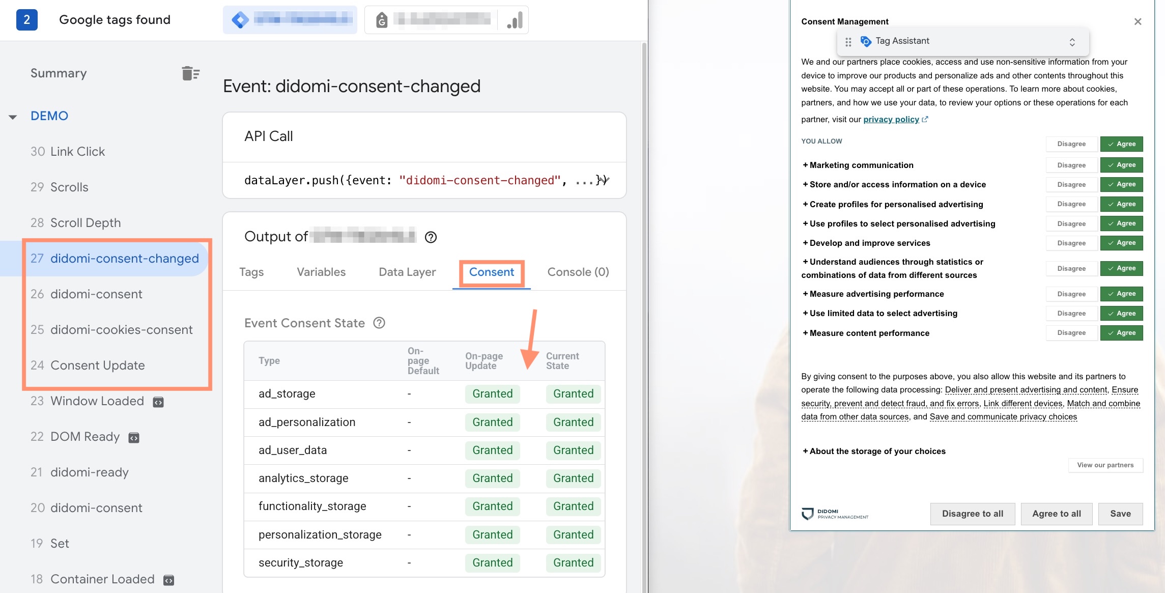This screenshot has width=1165, height=593.
Task: Click the help icon next to Output of
Action: [431, 237]
